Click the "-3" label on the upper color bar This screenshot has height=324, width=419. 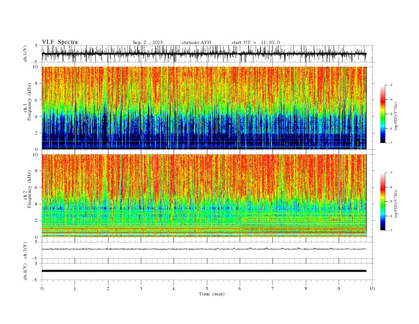tap(390, 85)
